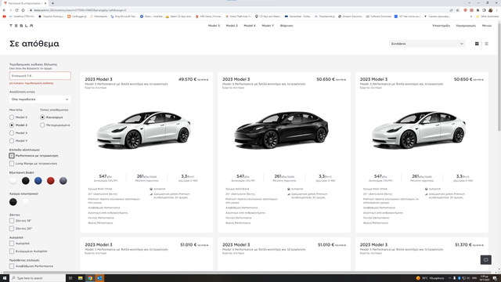Click the weather widget showing 36°C
This screenshot has height=282, width=501.
pyautogui.click(x=430, y=278)
